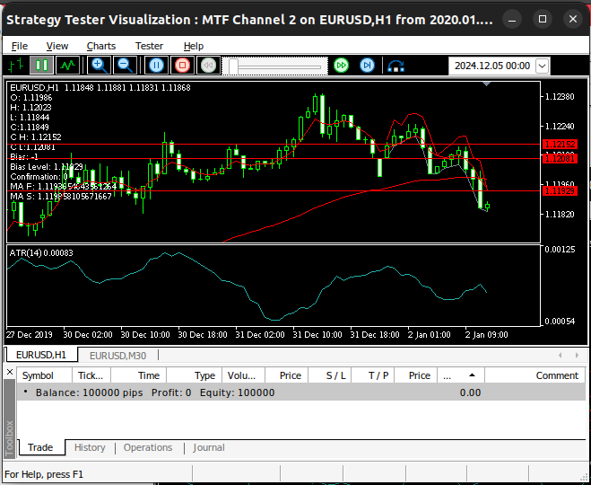Switch to line chart mode icon
This screenshot has width=591, height=485.
(x=68, y=66)
